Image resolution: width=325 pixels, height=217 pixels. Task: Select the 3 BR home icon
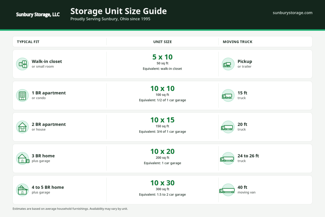[x=22, y=158]
